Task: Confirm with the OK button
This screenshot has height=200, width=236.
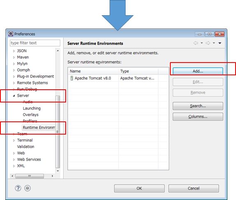Action: click(139, 188)
